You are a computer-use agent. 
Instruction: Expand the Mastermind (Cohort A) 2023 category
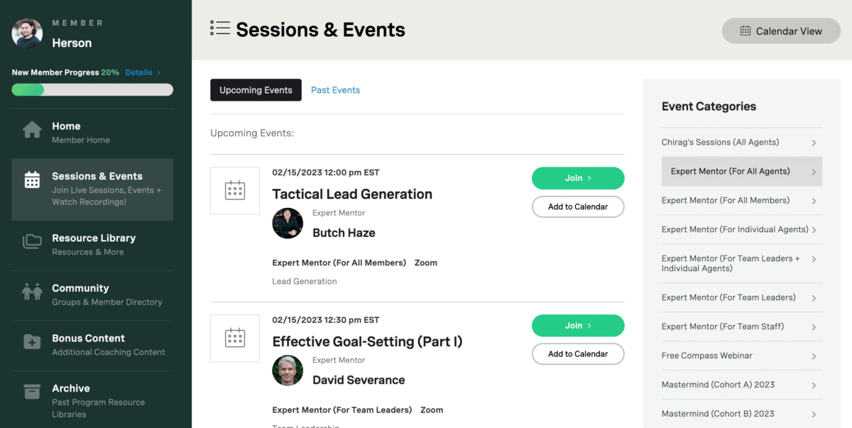tap(741, 384)
